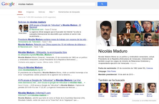This screenshot has height=104, width=159.
Task: Open Herramientas de búsqueda options
Action: (69, 12)
